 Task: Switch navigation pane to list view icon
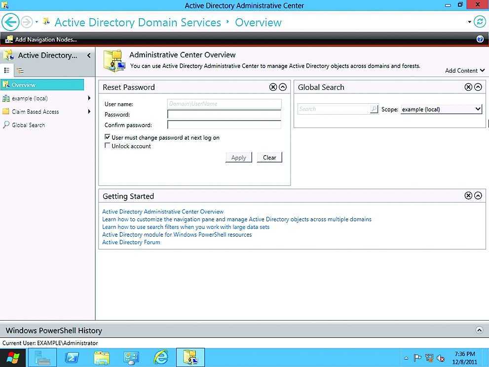(x=7, y=71)
